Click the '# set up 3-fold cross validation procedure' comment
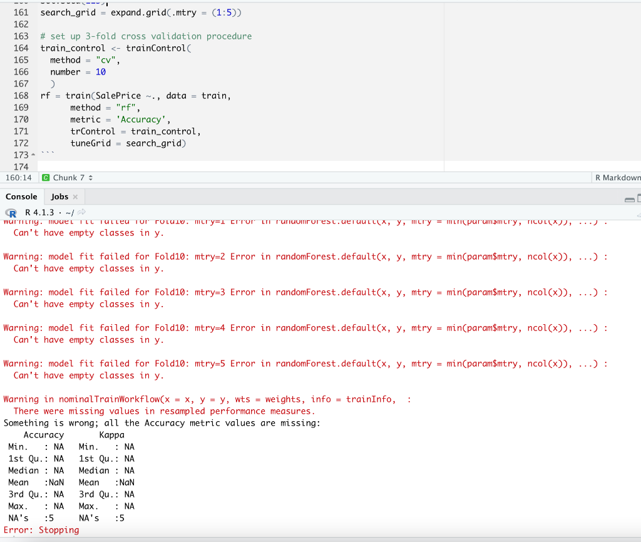The height and width of the screenshot is (542, 641). click(x=146, y=36)
